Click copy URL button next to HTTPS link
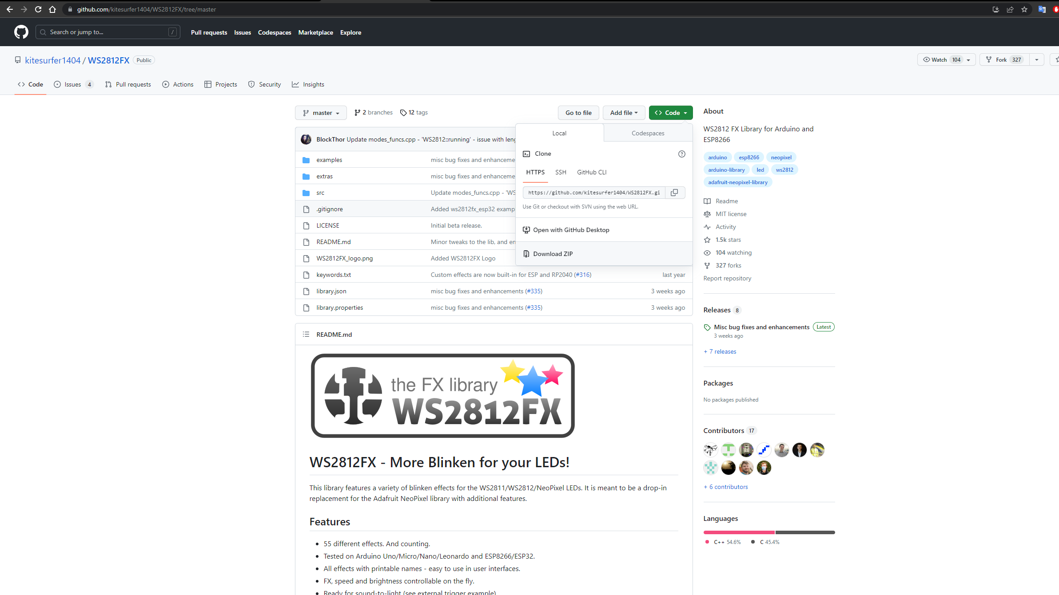 click(x=674, y=192)
